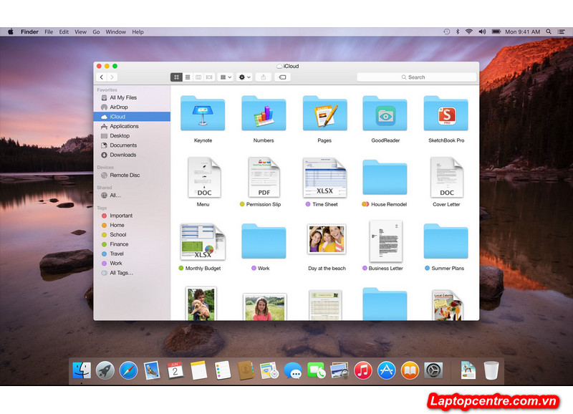Switch to column view
This screenshot has height=414, width=573.
click(x=198, y=77)
